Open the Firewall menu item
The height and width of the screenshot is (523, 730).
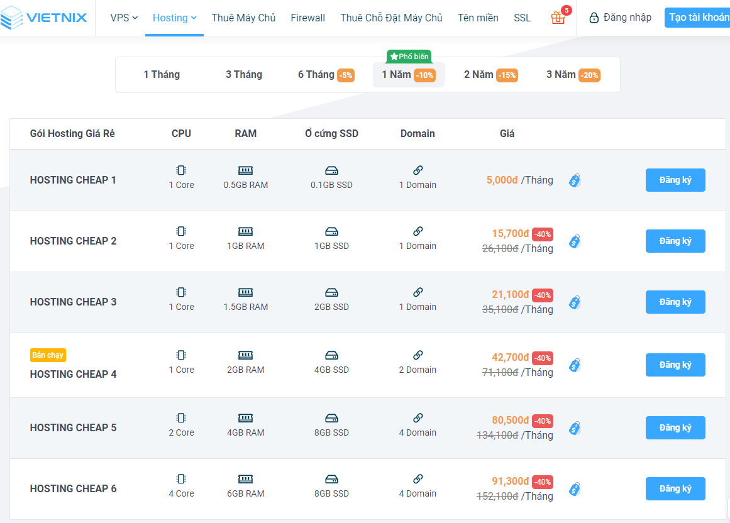pyautogui.click(x=307, y=18)
